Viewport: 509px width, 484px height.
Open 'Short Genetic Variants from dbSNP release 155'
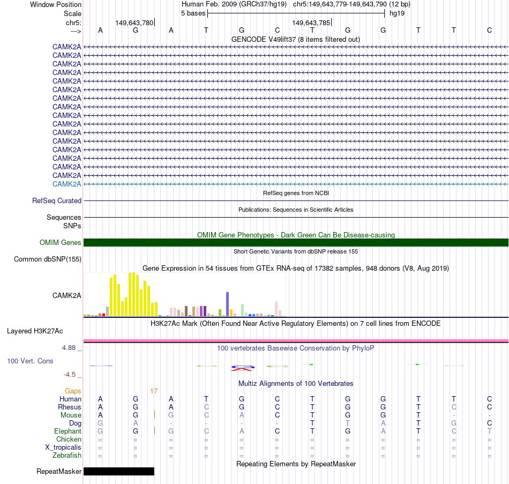point(296,251)
